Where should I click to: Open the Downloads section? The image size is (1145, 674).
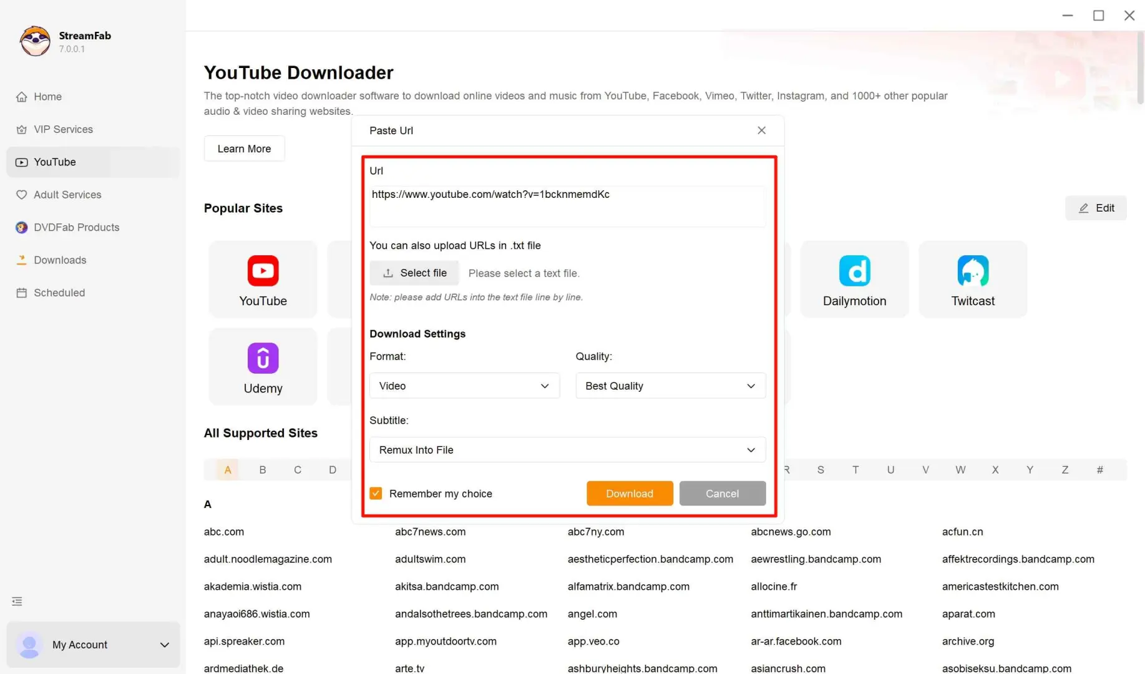(94, 260)
